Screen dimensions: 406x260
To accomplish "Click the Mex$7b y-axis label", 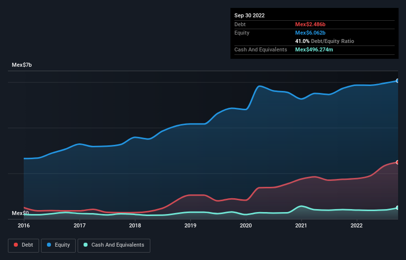I will (x=22, y=65).
